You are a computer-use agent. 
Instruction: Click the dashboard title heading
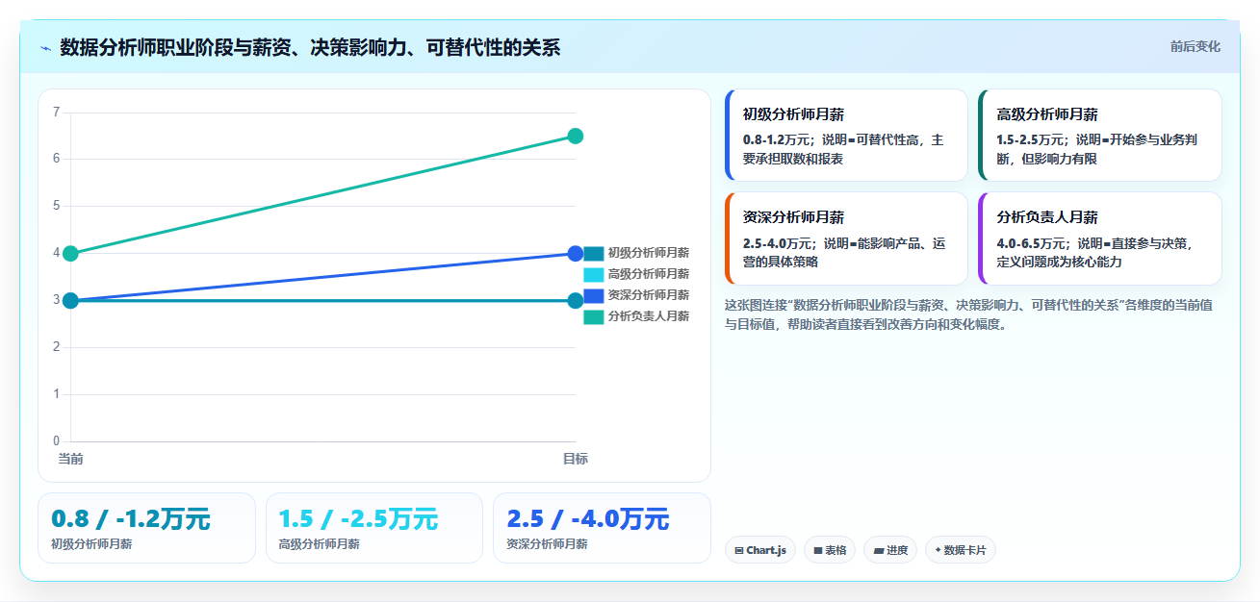(x=310, y=48)
